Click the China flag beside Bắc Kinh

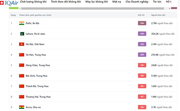point(22,76)
